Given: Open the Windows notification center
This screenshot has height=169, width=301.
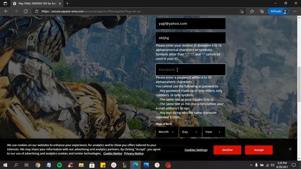Looking at the screenshot, I should pos(293,165).
